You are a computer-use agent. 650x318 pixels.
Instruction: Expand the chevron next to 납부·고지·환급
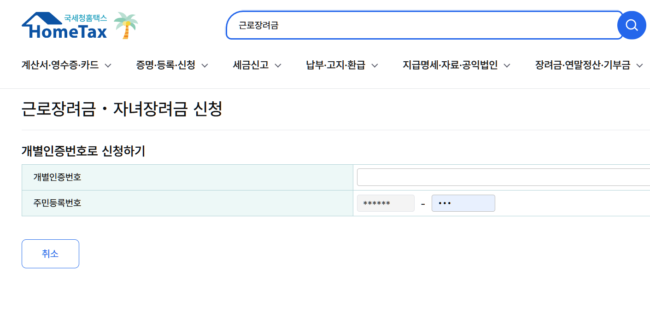[375, 65]
